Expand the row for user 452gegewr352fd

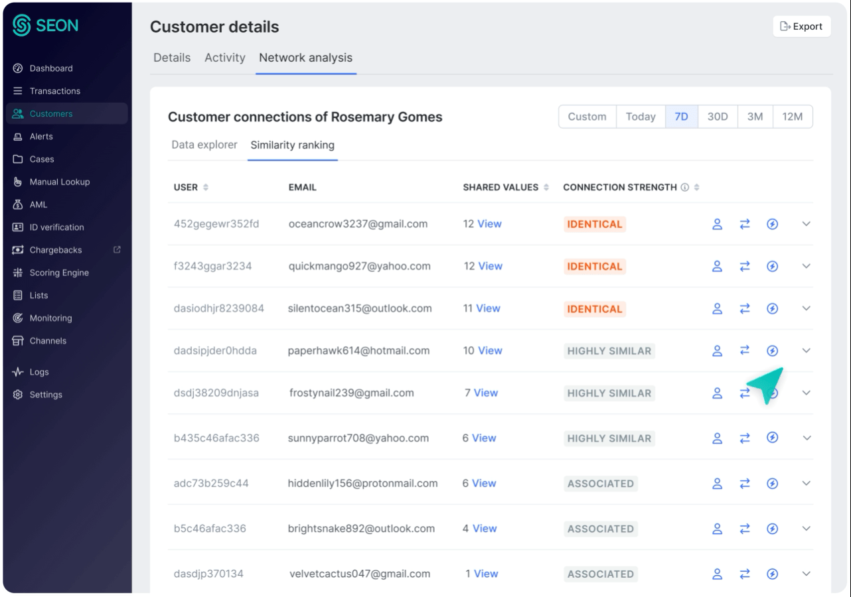(807, 224)
